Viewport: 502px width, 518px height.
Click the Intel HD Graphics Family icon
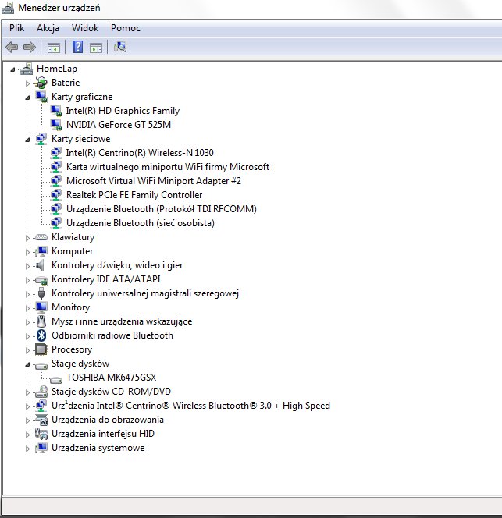pyautogui.click(x=56, y=111)
